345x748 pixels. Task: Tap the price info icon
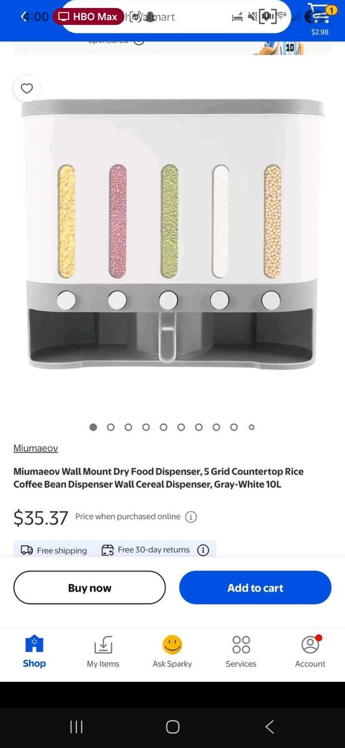[x=191, y=517]
